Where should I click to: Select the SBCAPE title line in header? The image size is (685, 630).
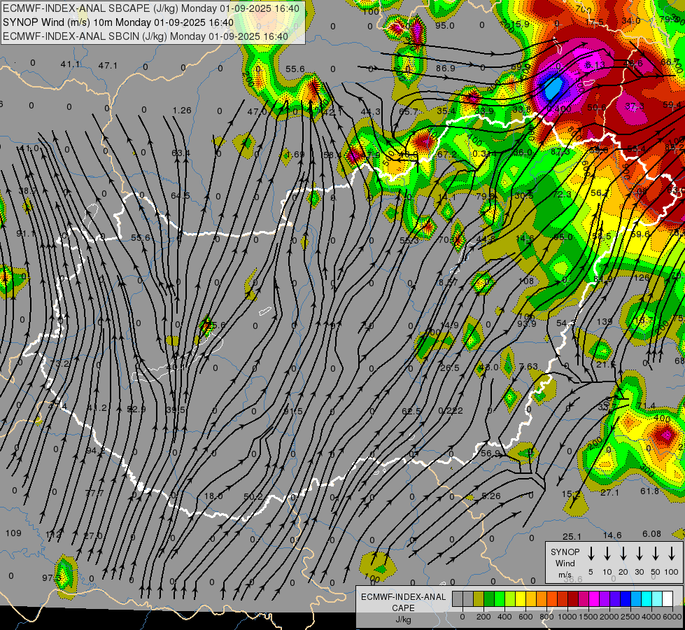(151, 8)
